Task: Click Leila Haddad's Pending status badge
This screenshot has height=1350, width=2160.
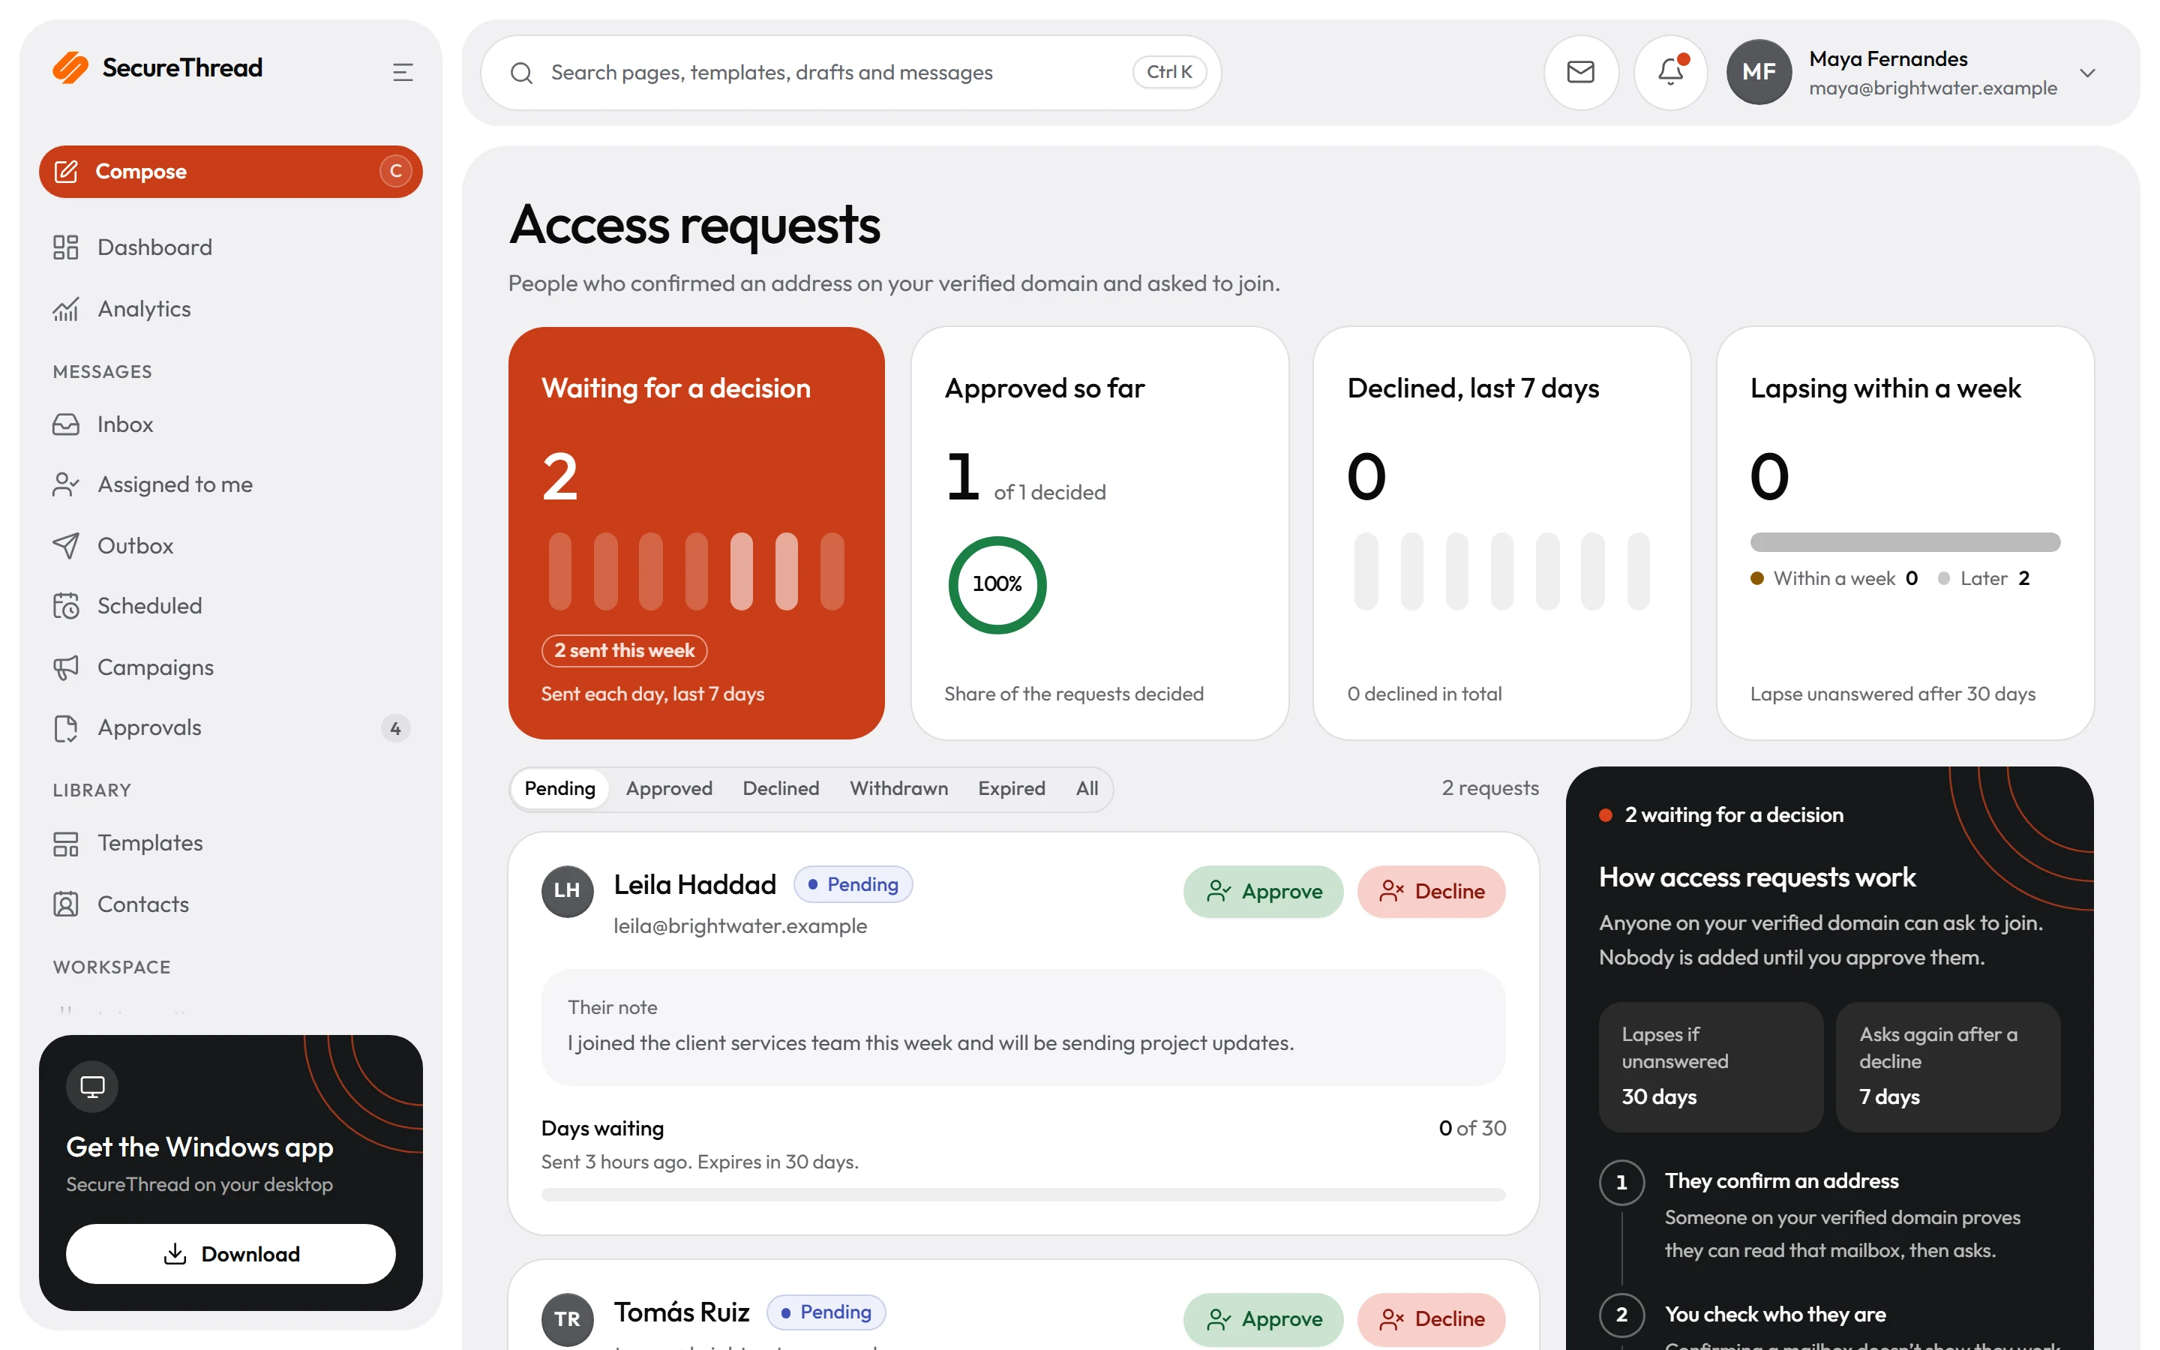Action: coord(853,884)
